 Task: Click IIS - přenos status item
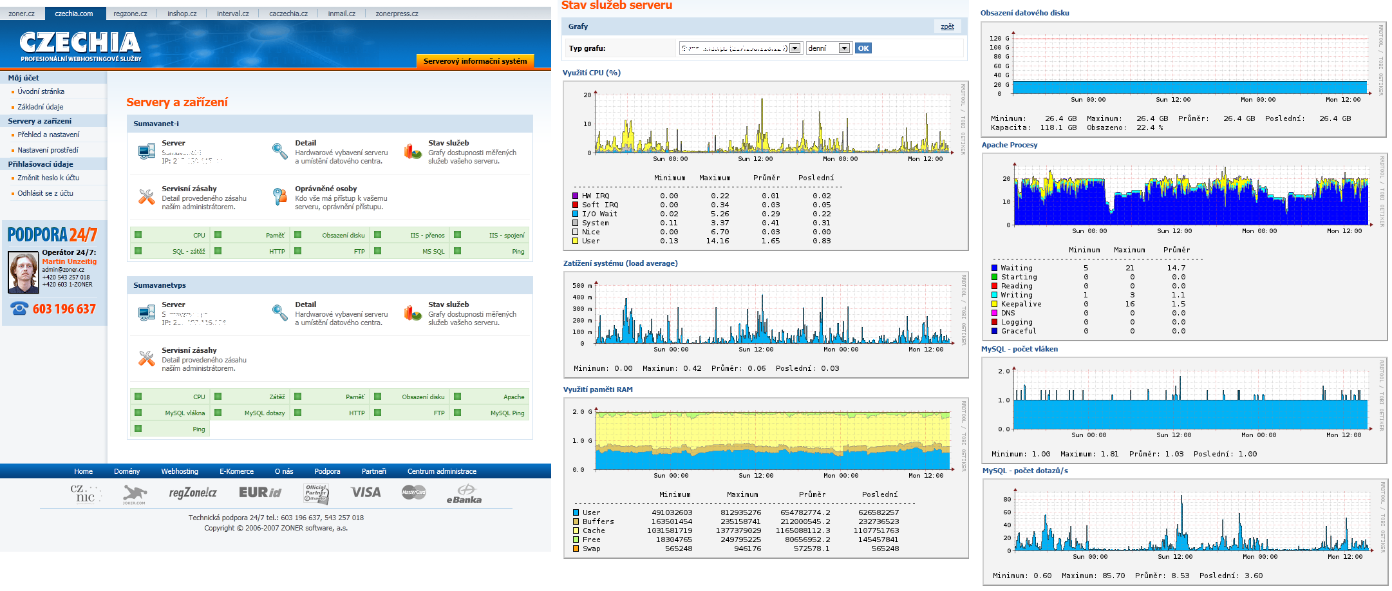point(409,235)
